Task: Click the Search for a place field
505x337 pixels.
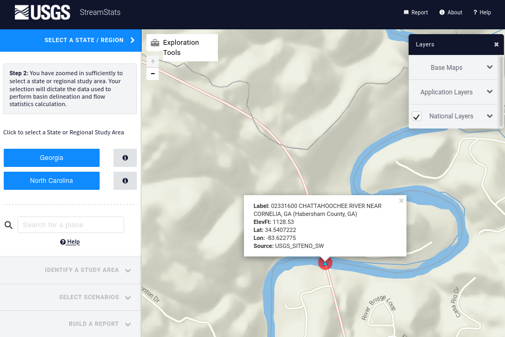Action: (x=71, y=225)
